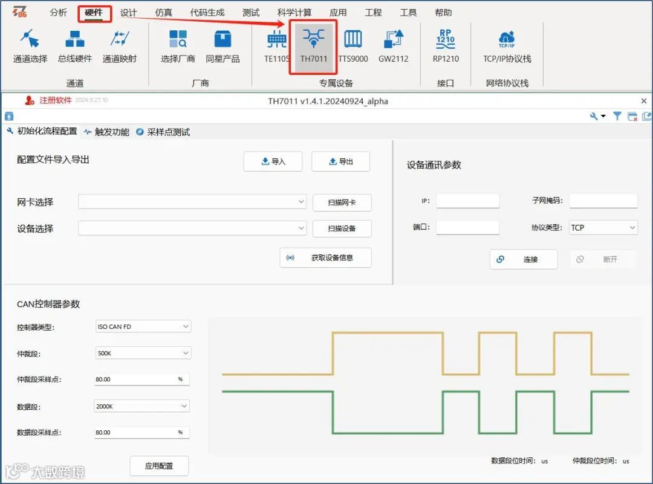Click the 仲裁段采样点 80.00 field
The width and height of the screenshot is (653, 484).
click(142, 379)
